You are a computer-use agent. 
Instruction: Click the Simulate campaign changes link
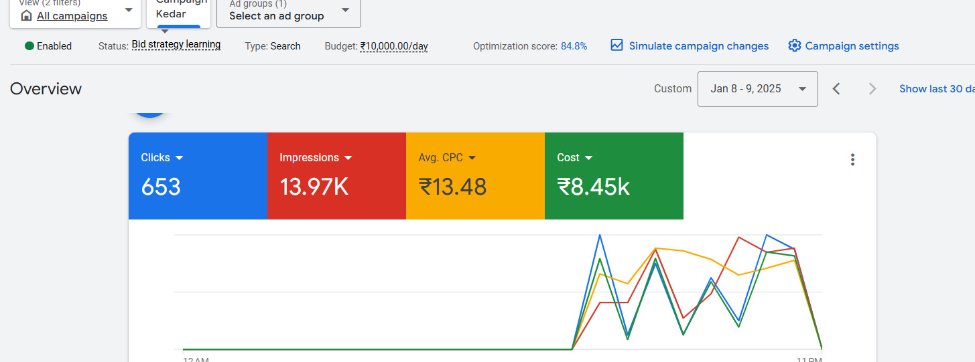pos(698,46)
